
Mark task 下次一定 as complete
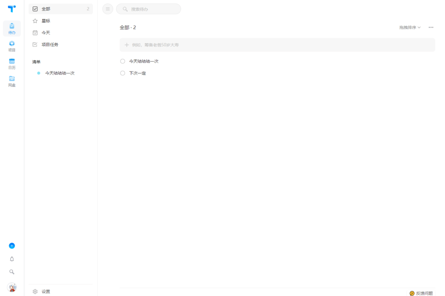coord(123,73)
